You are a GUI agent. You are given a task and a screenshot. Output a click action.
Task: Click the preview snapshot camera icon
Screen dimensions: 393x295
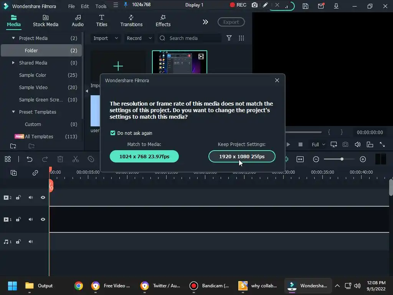click(345, 144)
